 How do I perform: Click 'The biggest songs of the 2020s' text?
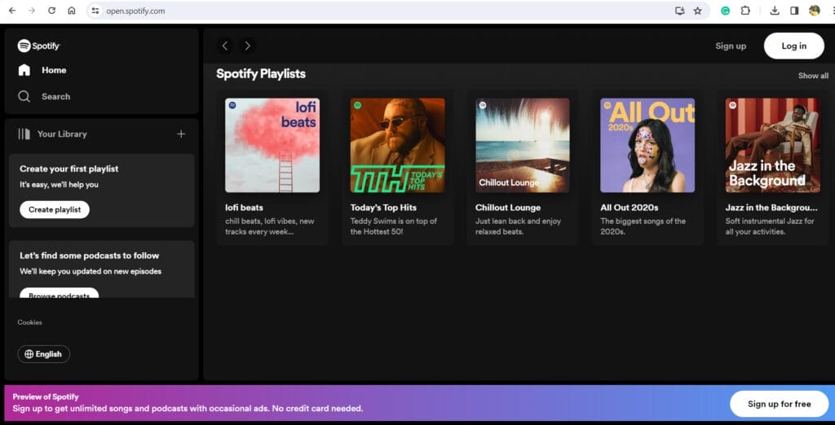(x=643, y=226)
